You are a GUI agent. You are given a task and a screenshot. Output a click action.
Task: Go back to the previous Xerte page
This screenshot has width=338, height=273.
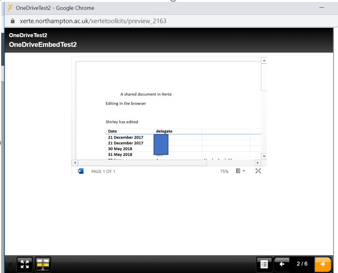282,264
